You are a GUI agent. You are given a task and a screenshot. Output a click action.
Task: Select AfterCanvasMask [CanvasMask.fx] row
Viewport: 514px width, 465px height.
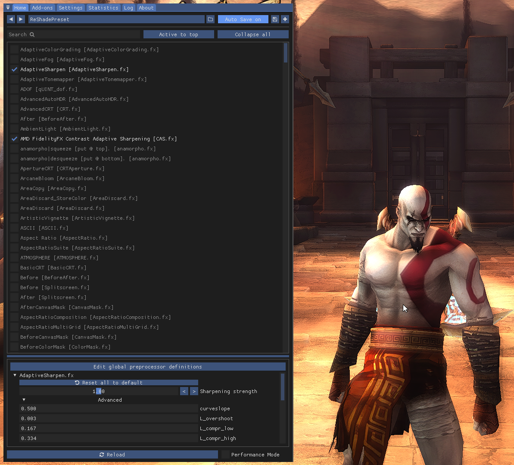coord(67,307)
